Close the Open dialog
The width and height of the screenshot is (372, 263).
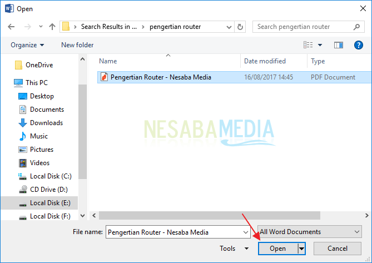[363, 8]
